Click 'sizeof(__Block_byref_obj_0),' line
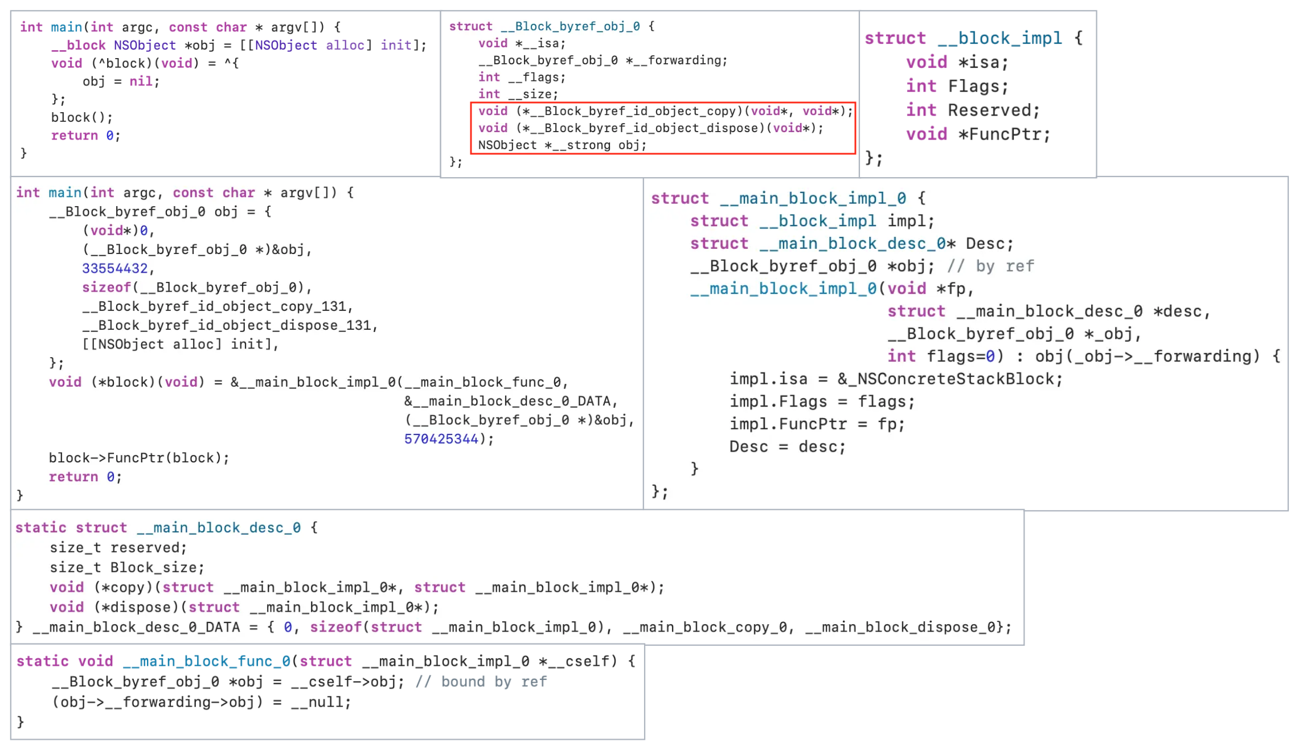Image resolution: width=1303 pixels, height=754 pixels. (x=196, y=287)
